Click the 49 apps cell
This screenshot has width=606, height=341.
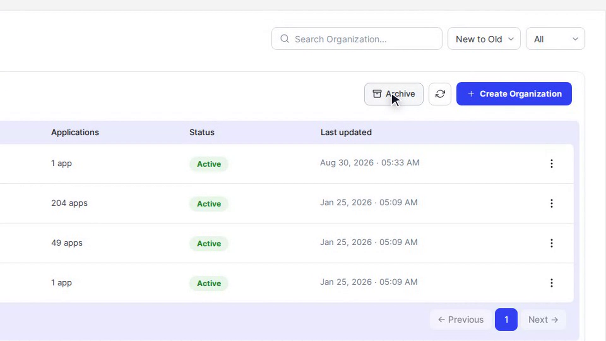(x=67, y=243)
